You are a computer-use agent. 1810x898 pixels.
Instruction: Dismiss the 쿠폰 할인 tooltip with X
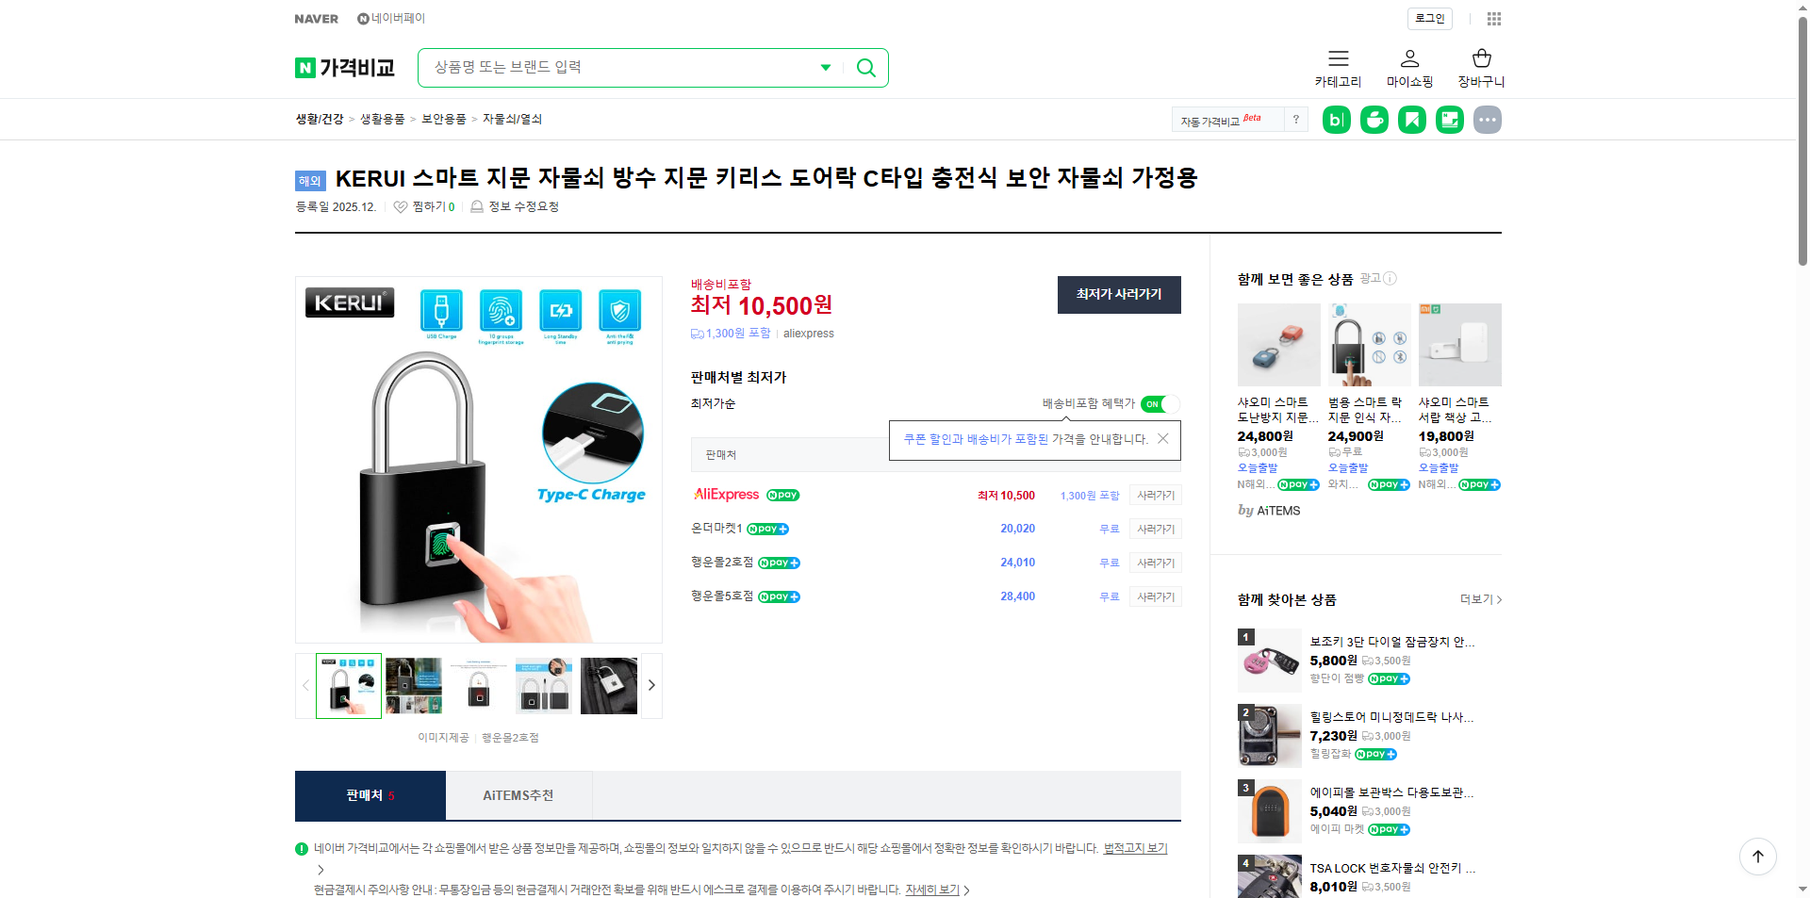tap(1163, 438)
